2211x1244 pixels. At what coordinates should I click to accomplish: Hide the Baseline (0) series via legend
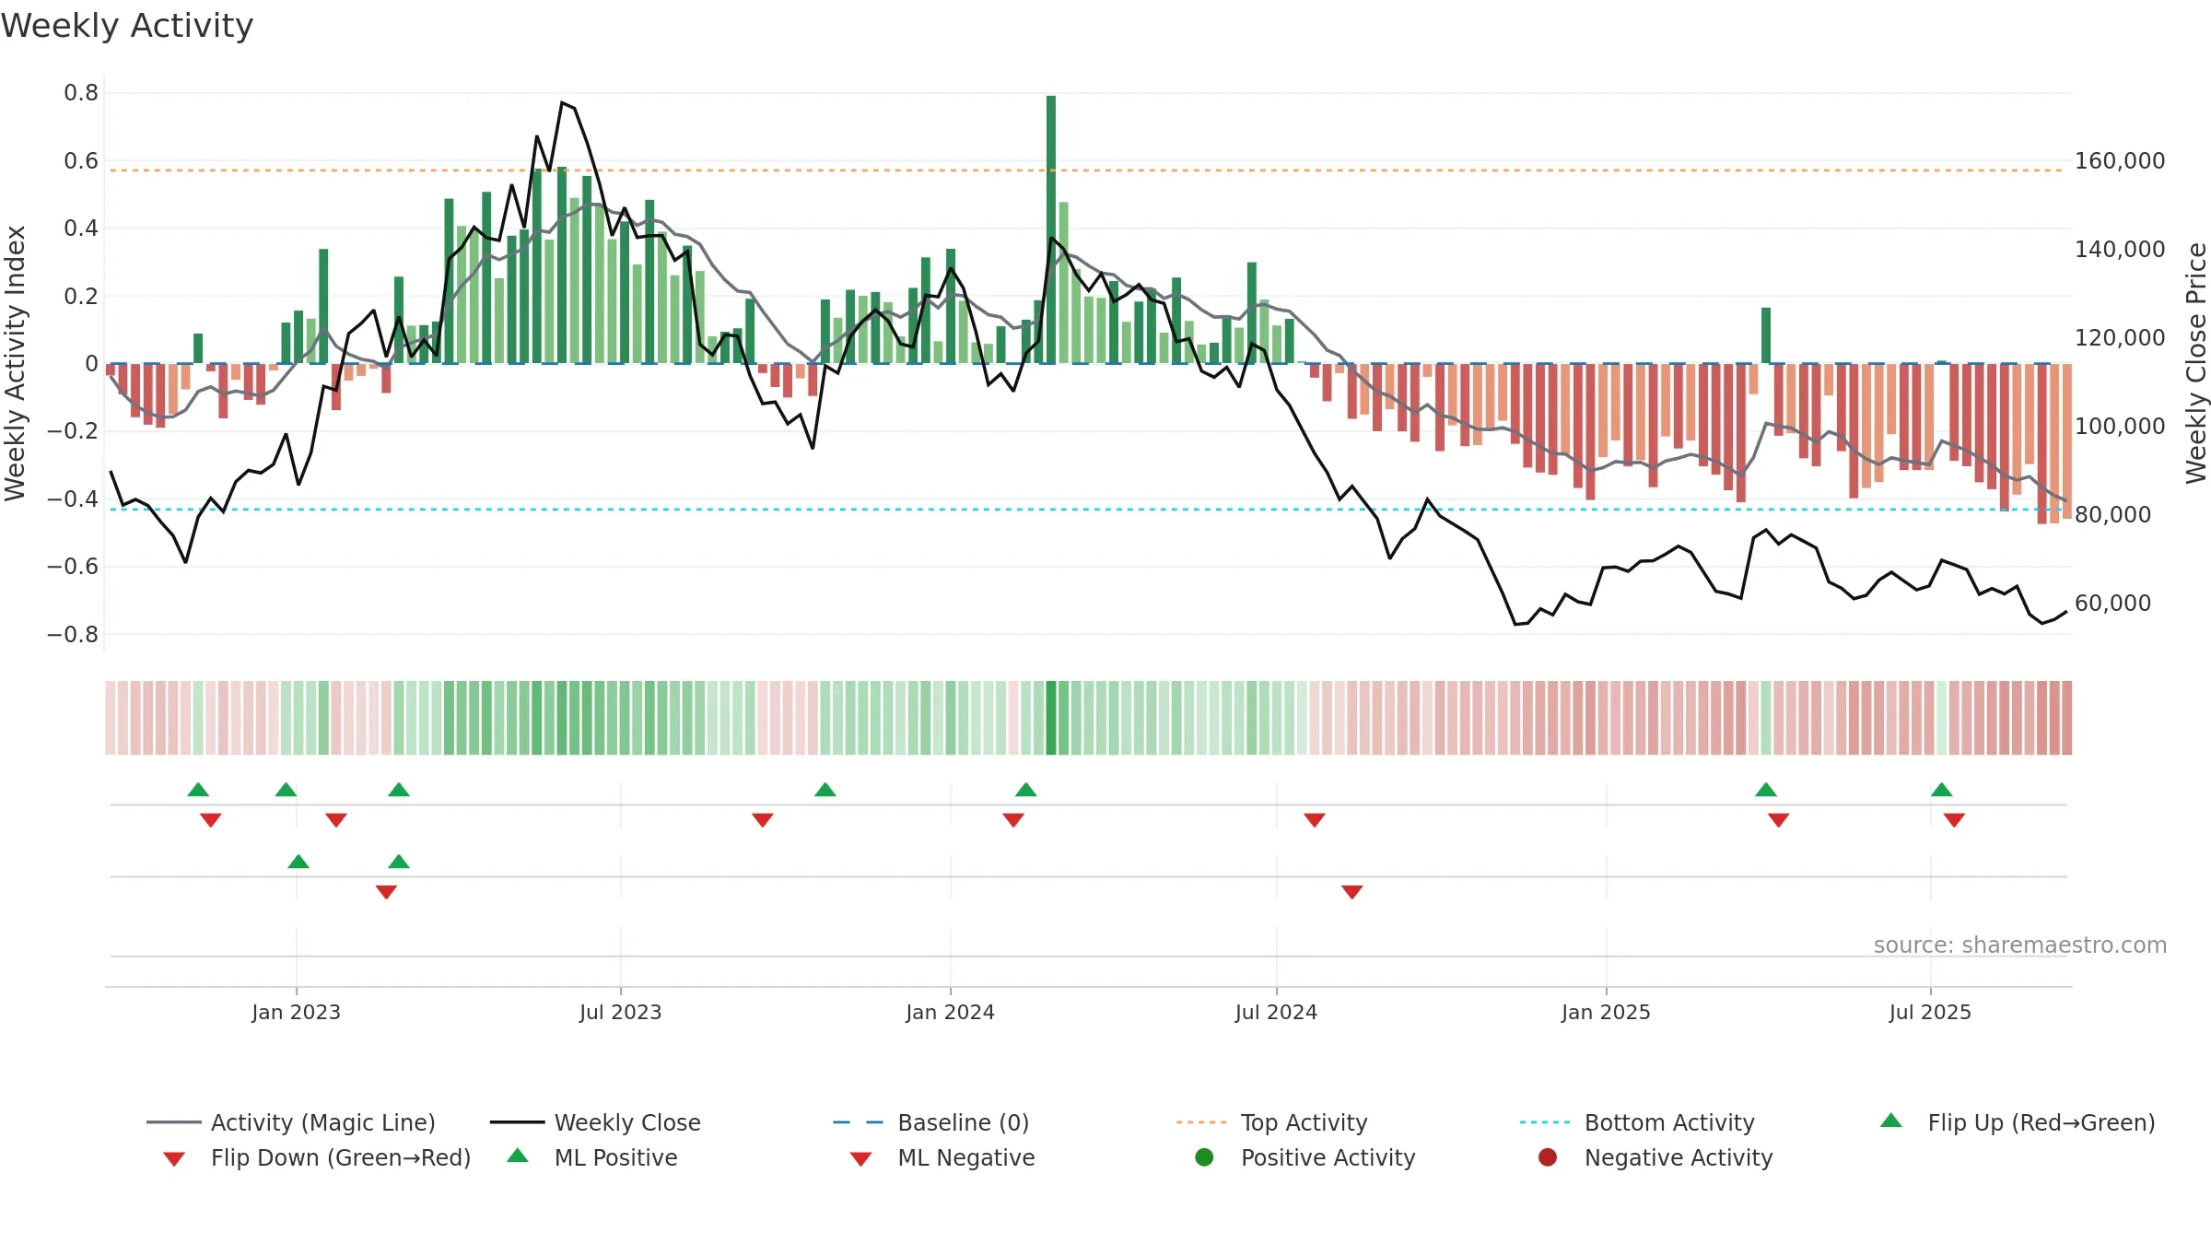(931, 1122)
